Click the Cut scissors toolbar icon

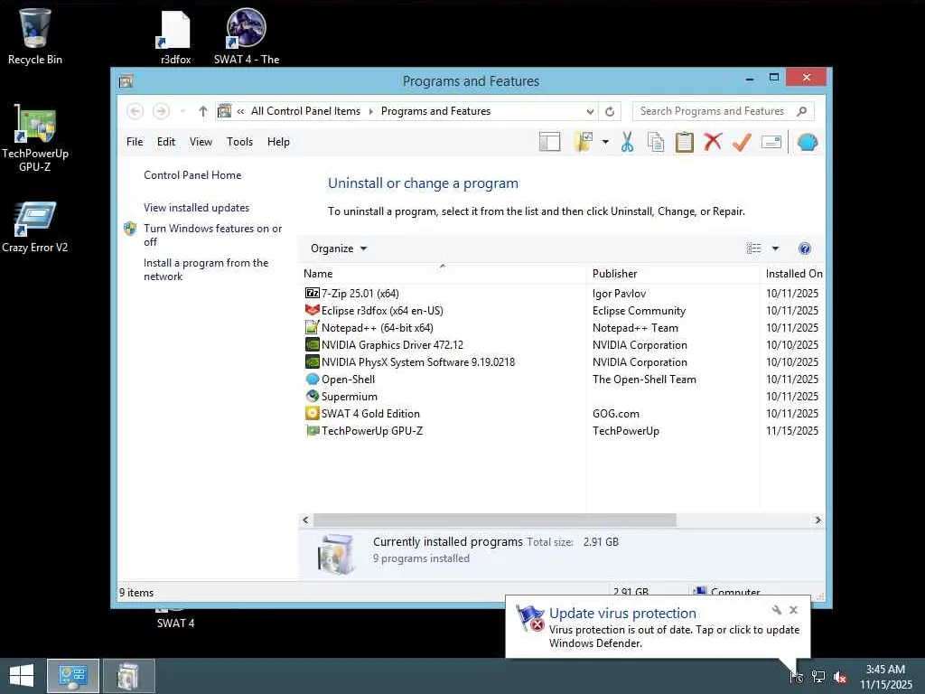click(627, 142)
